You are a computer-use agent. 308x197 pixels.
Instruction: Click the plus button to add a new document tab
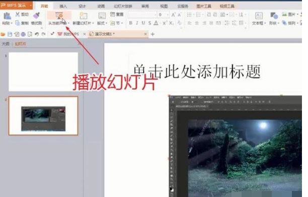pos(152,34)
